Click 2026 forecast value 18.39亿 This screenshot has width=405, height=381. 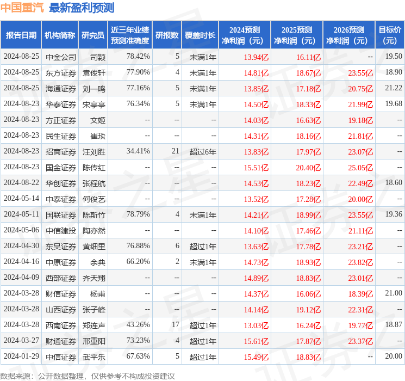[x=360, y=294]
